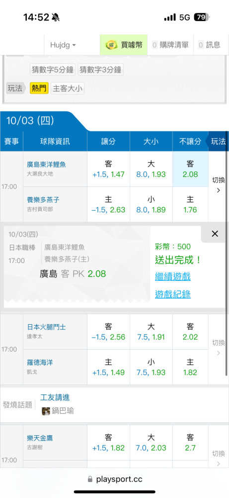
Task: Pick 養樂多 主 1.76 moneyline odds
Action: pyautogui.click(x=190, y=204)
